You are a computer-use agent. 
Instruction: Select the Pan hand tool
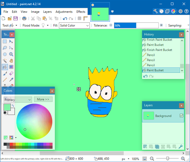(11, 61)
